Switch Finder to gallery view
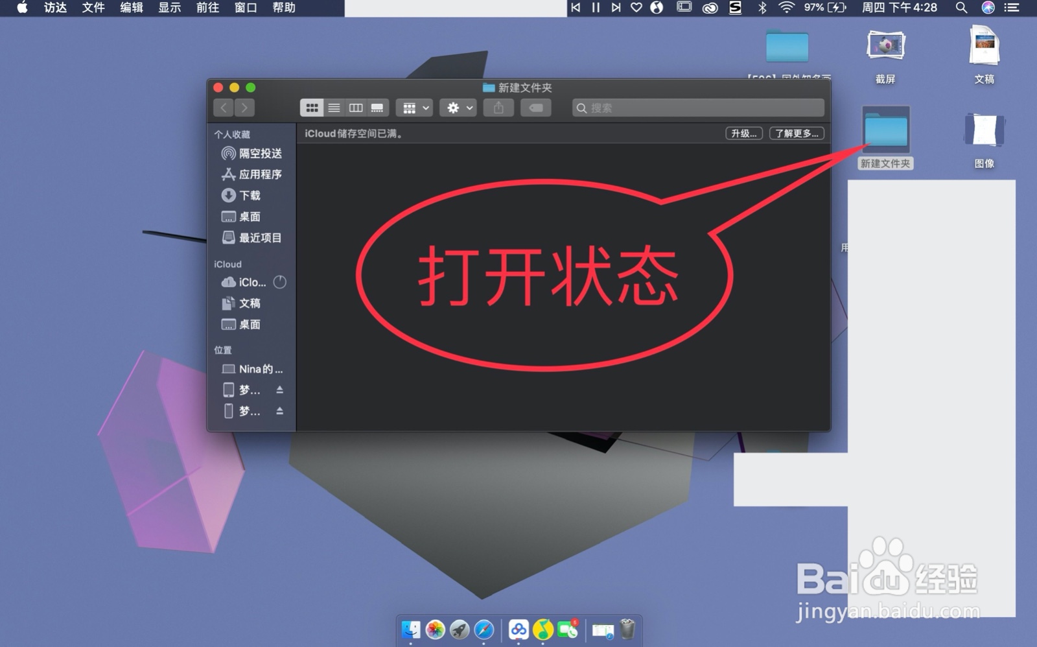The height and width of the screenshot is (647, 1037). (x=377, y=108)
